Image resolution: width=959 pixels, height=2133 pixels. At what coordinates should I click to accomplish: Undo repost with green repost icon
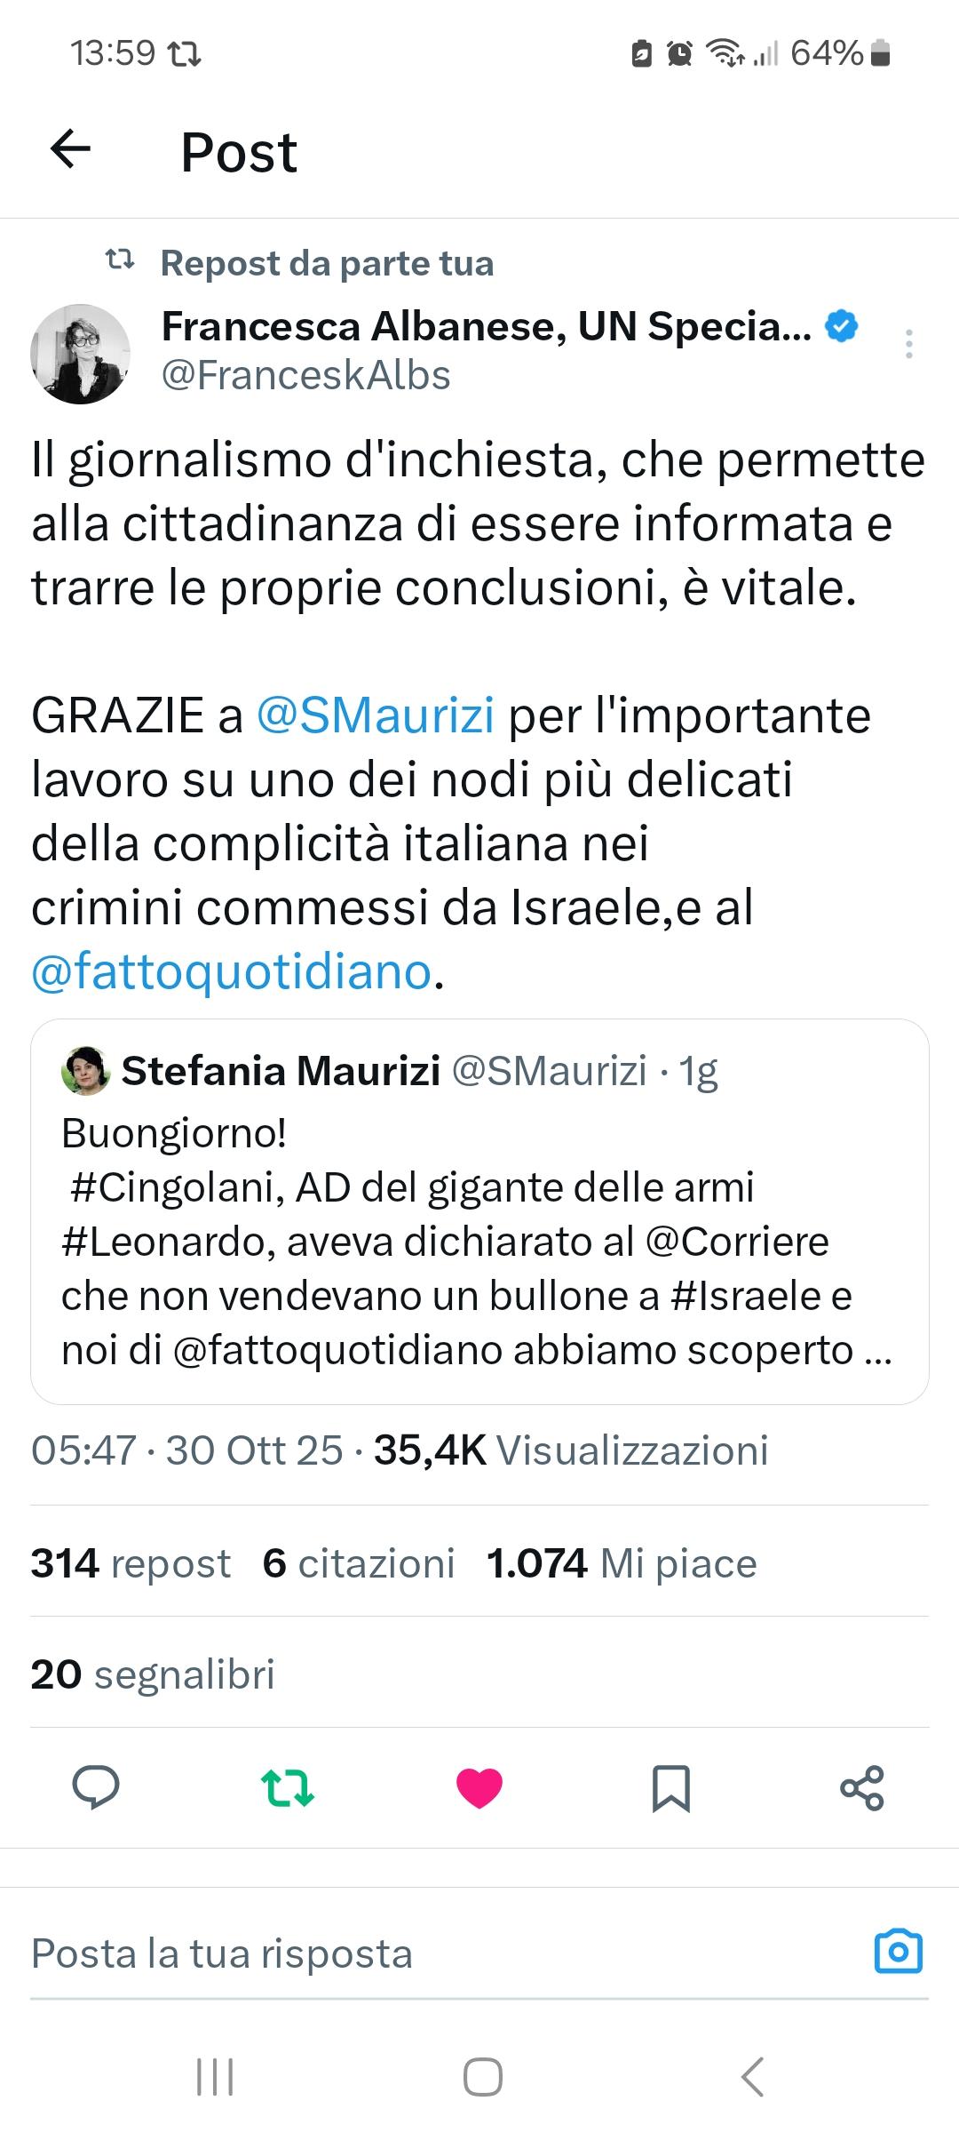tap(288, 1787)
